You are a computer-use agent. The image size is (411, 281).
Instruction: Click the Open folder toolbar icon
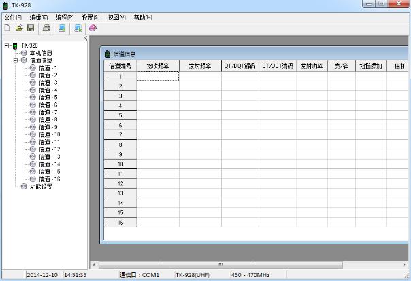point(19,28)
